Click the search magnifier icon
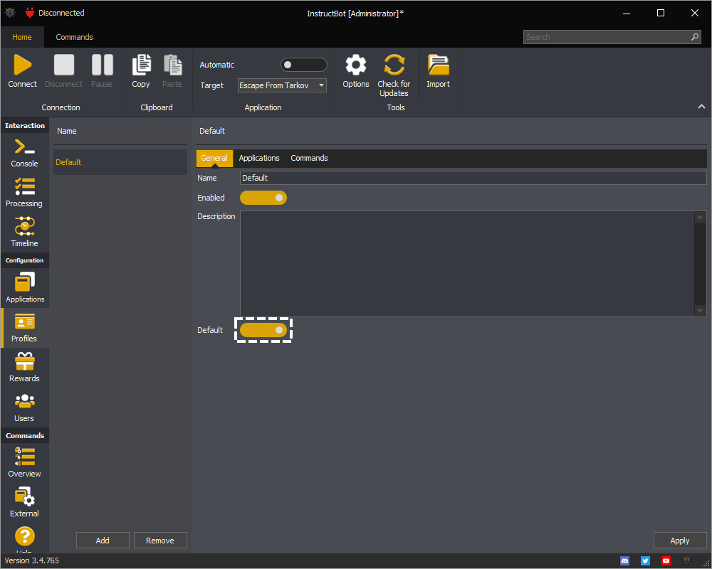Image resolution: width=712 pixels, height=569 pixels. click(x=695, y=37)
